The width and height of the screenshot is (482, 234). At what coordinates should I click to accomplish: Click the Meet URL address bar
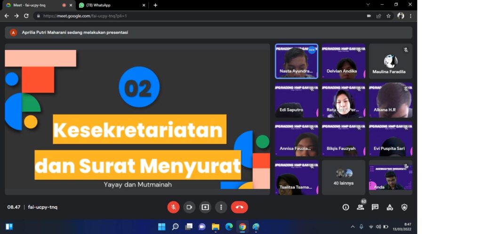188,16
